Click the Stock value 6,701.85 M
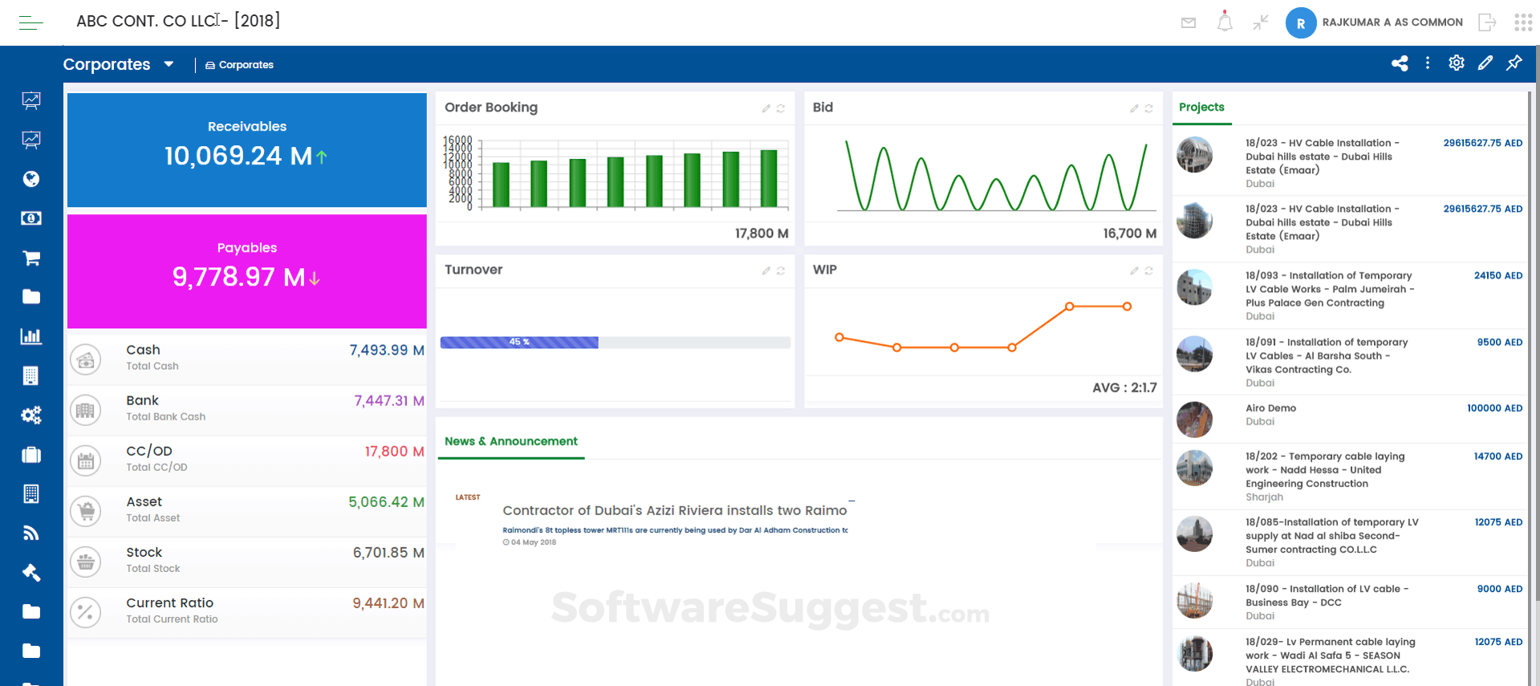 coord(389,553)
